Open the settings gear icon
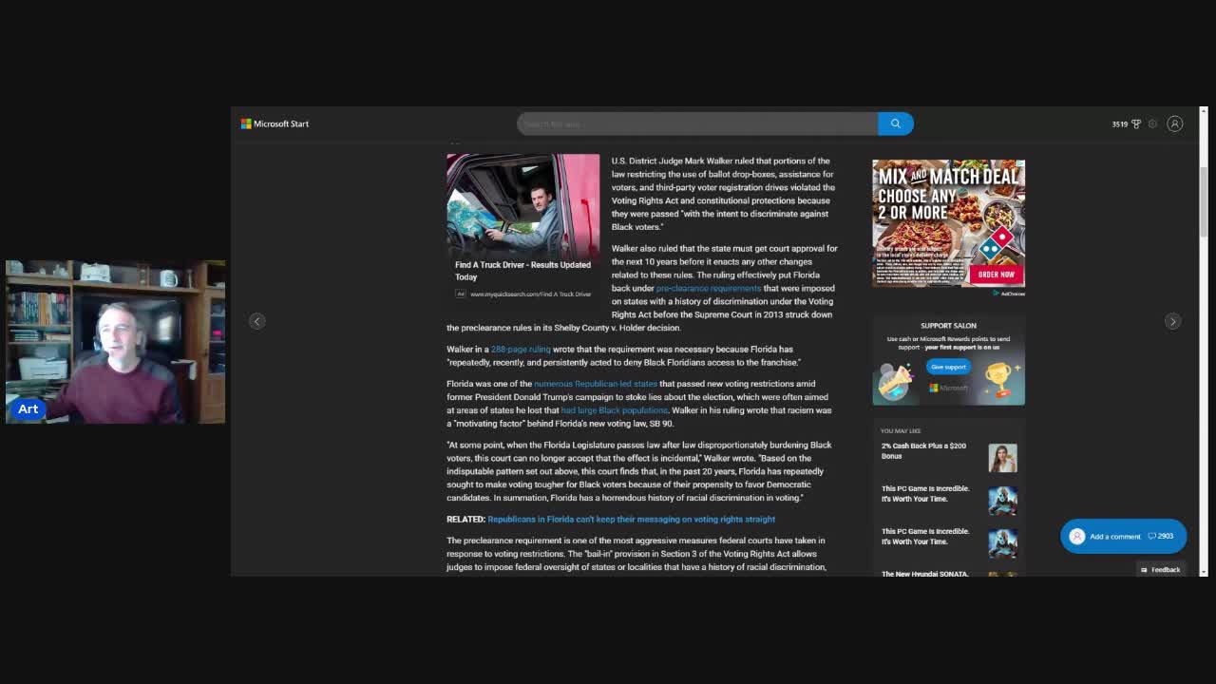The height and width of the screenshot is (684, 1216). tap(1152, 123)
